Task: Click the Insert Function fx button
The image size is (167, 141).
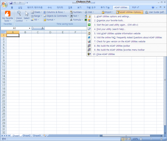Action: click(43, 28)
